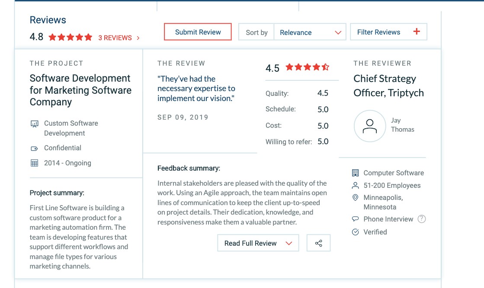Click the Verified checkmark icon

coord(356,232)
